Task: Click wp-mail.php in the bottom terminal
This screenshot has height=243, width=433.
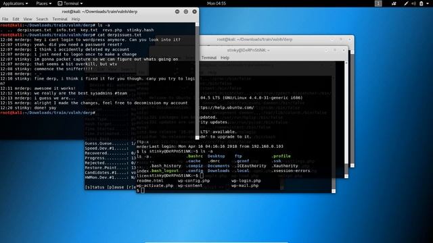Action: 245,186
